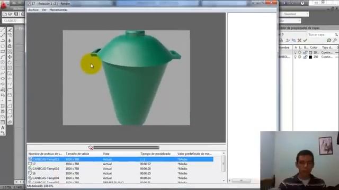The height and width of the screenshot is (190, 339).
Task: Open color swatch of first layer row
Action: (x=310, y=53)
